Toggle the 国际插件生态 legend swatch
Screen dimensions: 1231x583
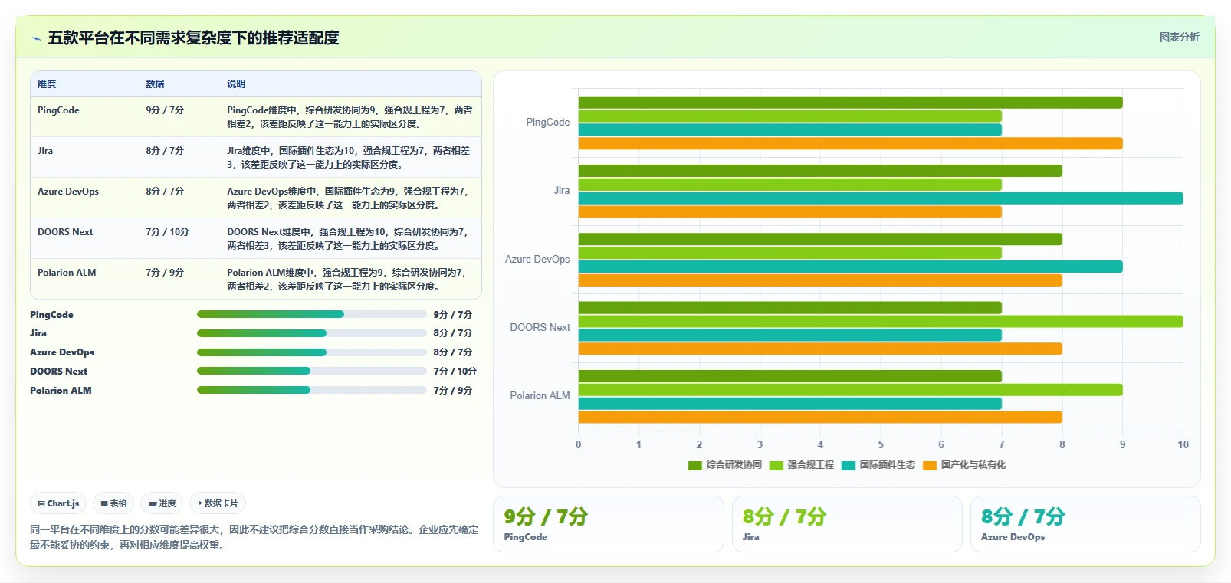pos(848,465)
